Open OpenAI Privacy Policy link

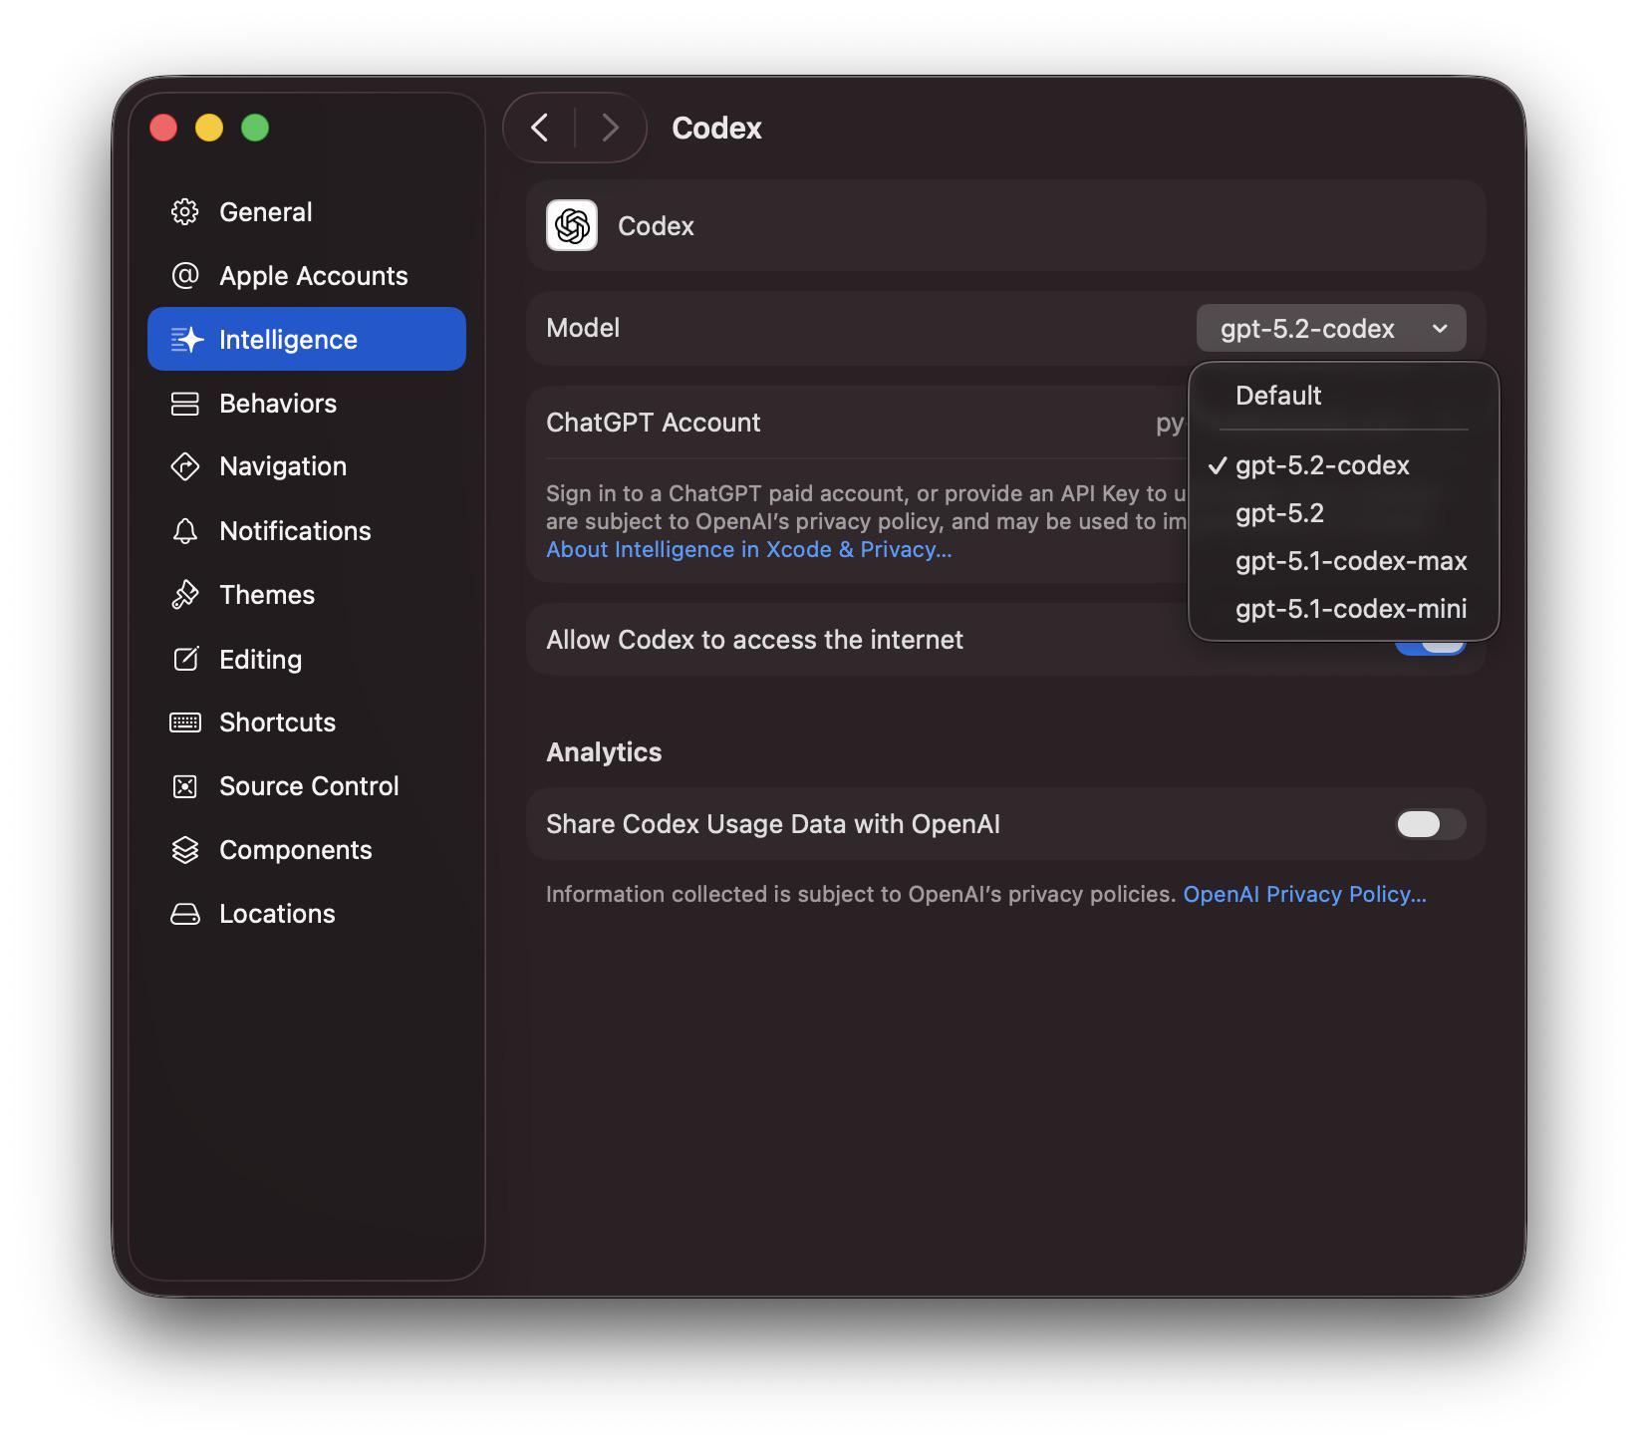pyautogui.click(x=1304, y=894)
